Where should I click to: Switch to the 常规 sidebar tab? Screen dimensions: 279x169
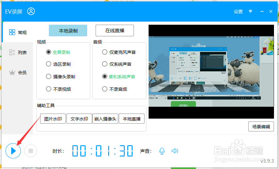tap(18, 32)
